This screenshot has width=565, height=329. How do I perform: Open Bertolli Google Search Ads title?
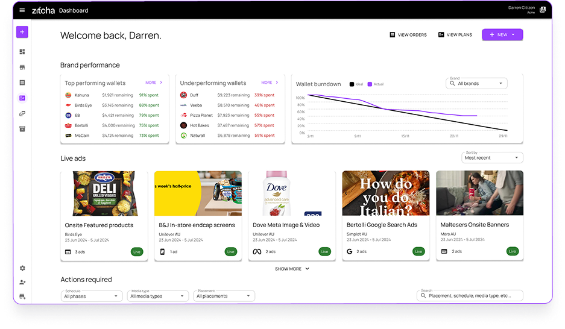pos(382,225)
